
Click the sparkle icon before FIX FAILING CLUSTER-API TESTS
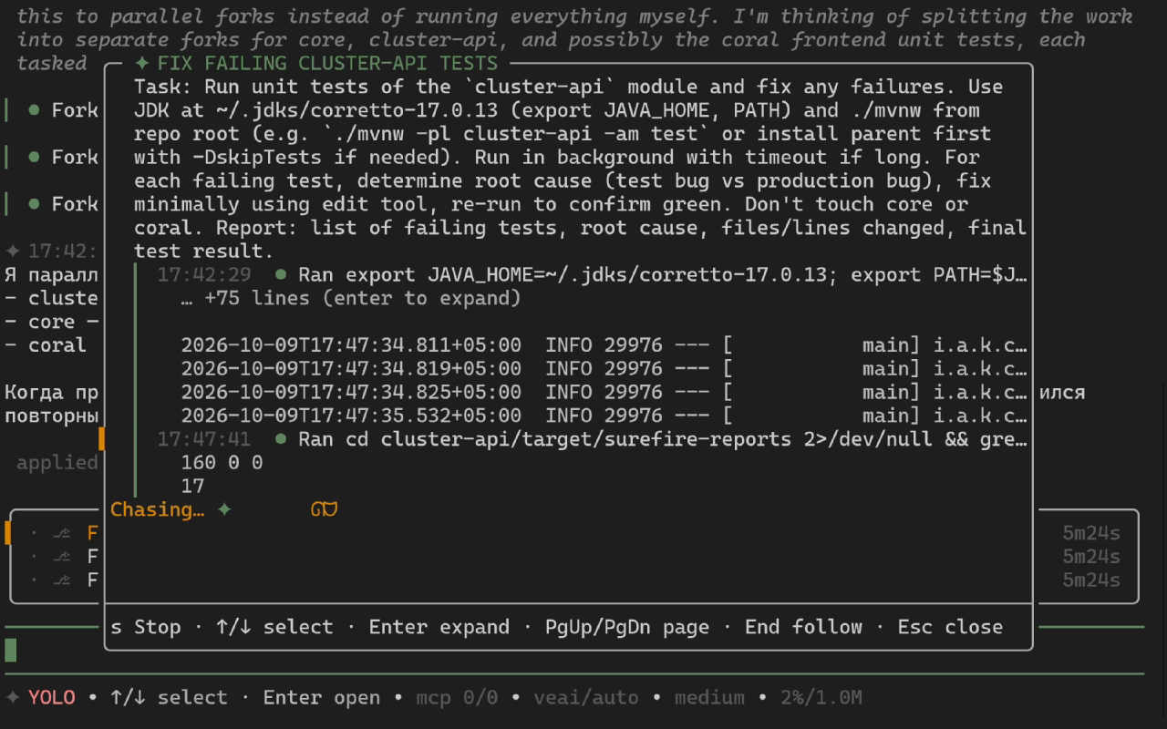141,63
